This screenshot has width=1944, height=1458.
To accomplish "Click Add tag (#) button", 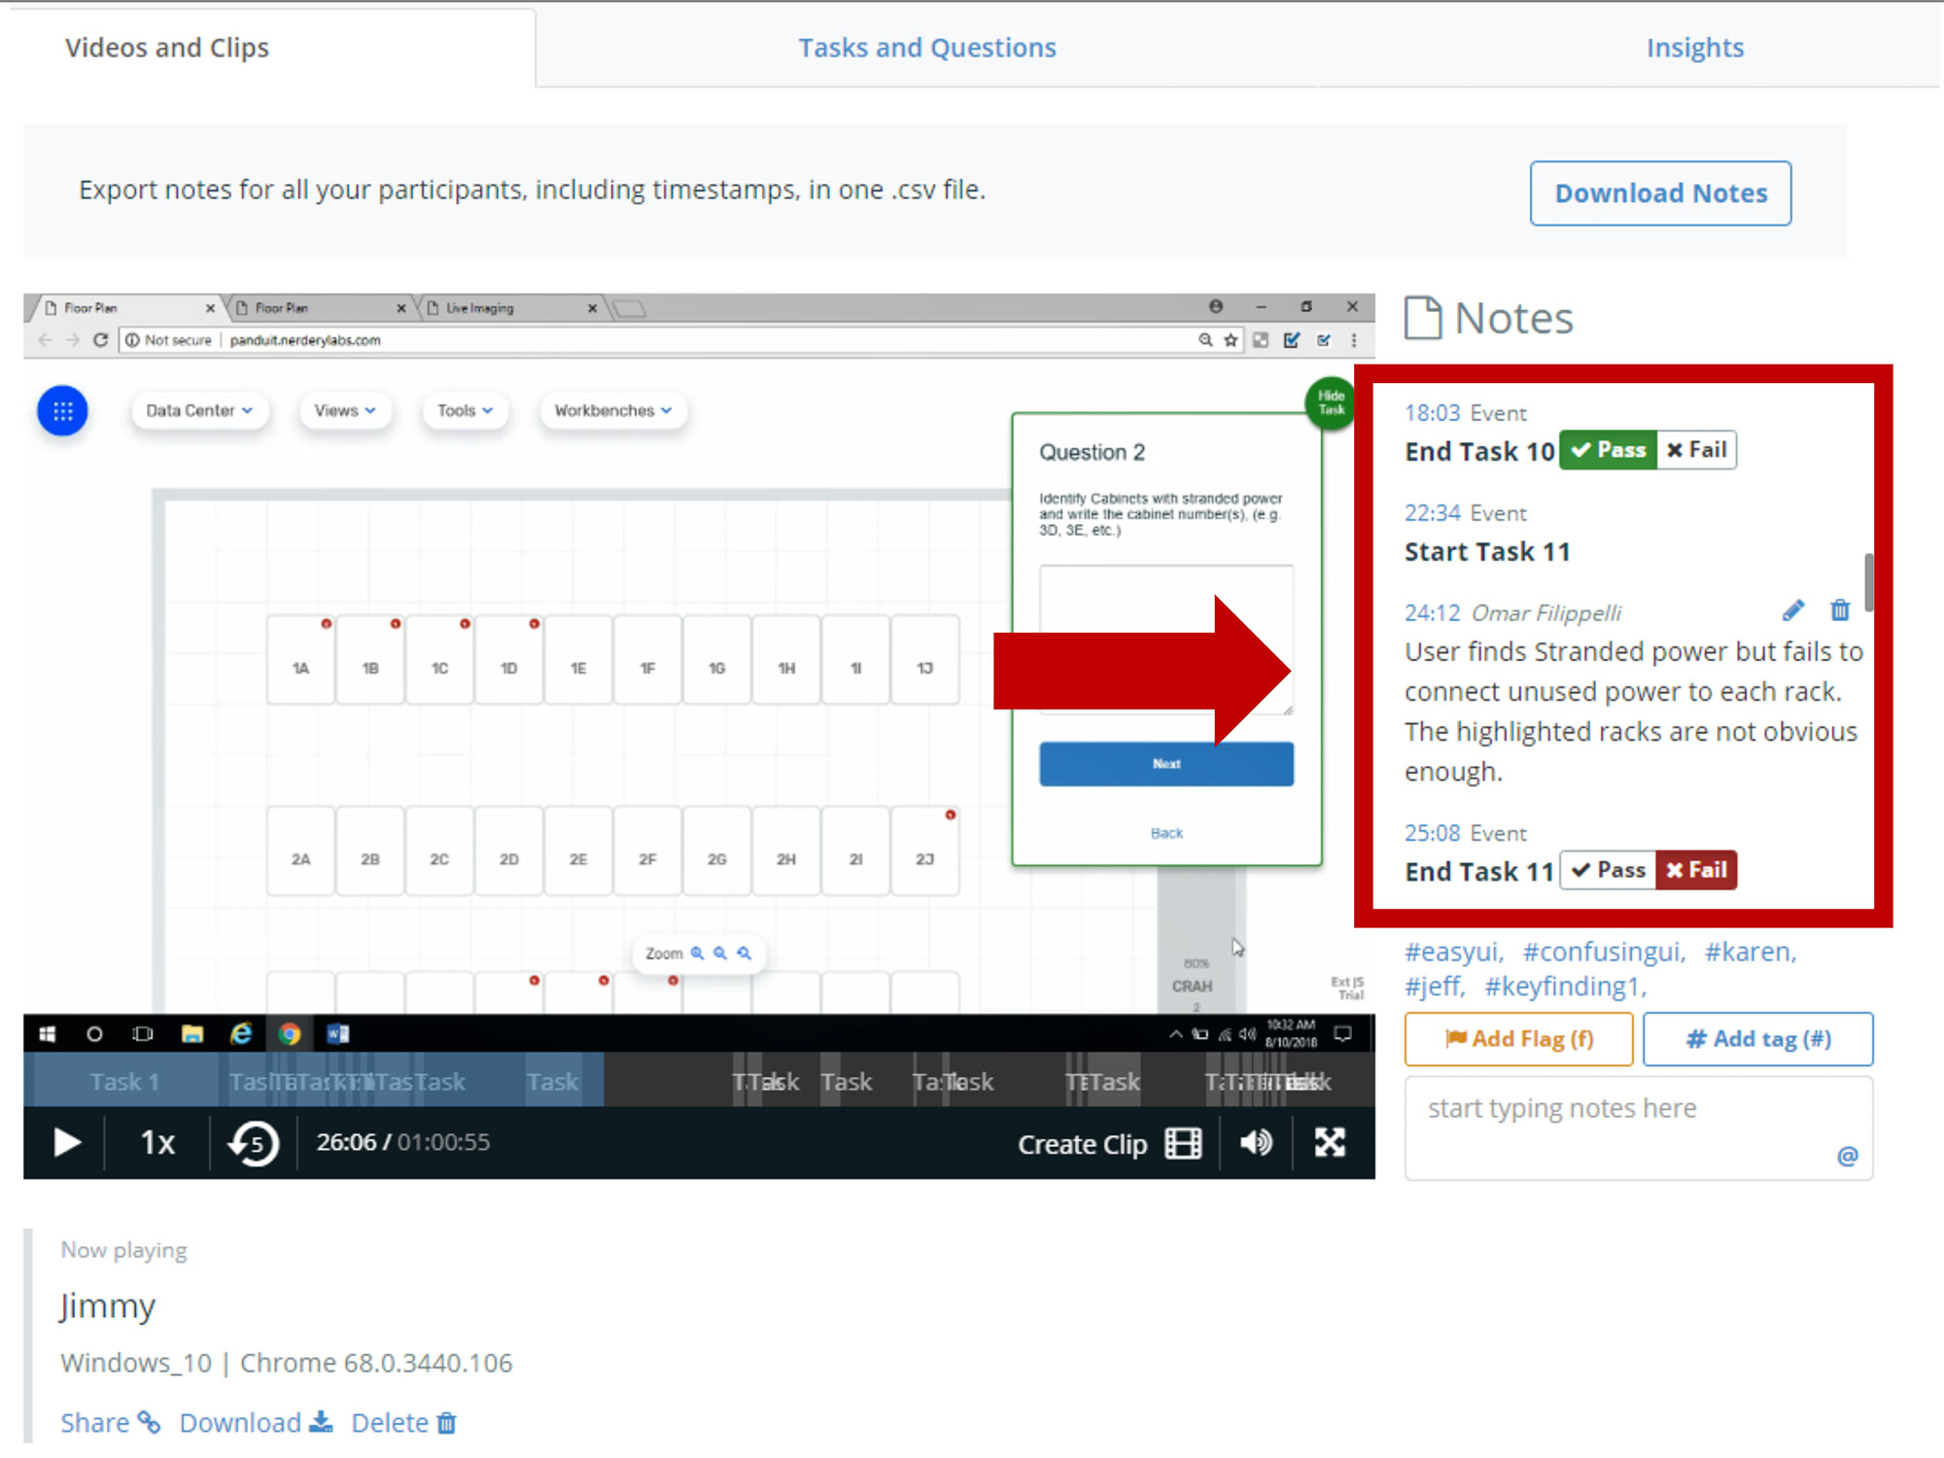I will 1757,1039.
